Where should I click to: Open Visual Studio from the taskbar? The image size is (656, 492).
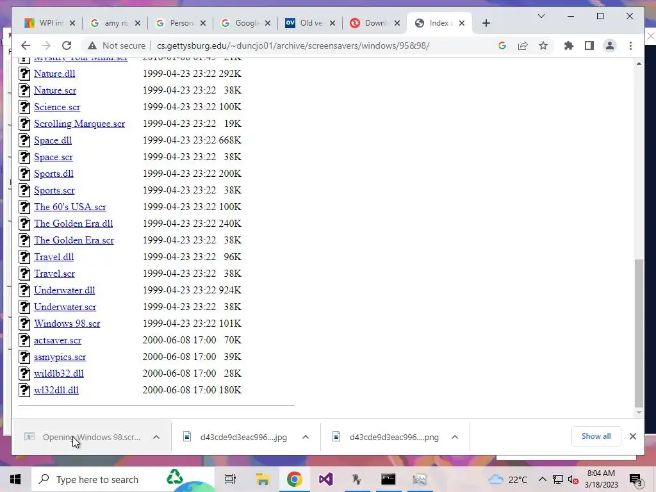click(x=325, y=479)
